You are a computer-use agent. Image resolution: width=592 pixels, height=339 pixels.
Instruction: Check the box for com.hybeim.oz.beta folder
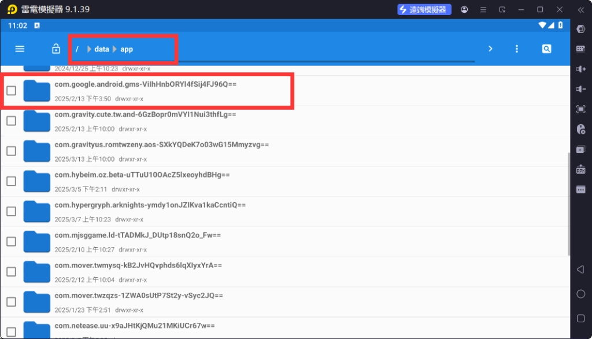[12, 181]
